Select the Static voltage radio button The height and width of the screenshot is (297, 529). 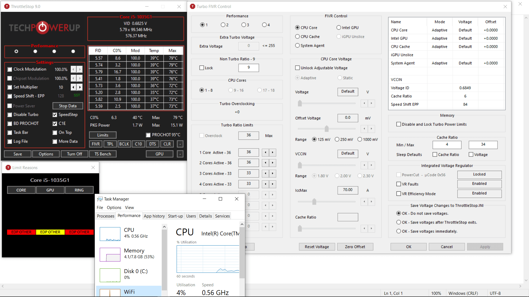click(x=339, y=78)
